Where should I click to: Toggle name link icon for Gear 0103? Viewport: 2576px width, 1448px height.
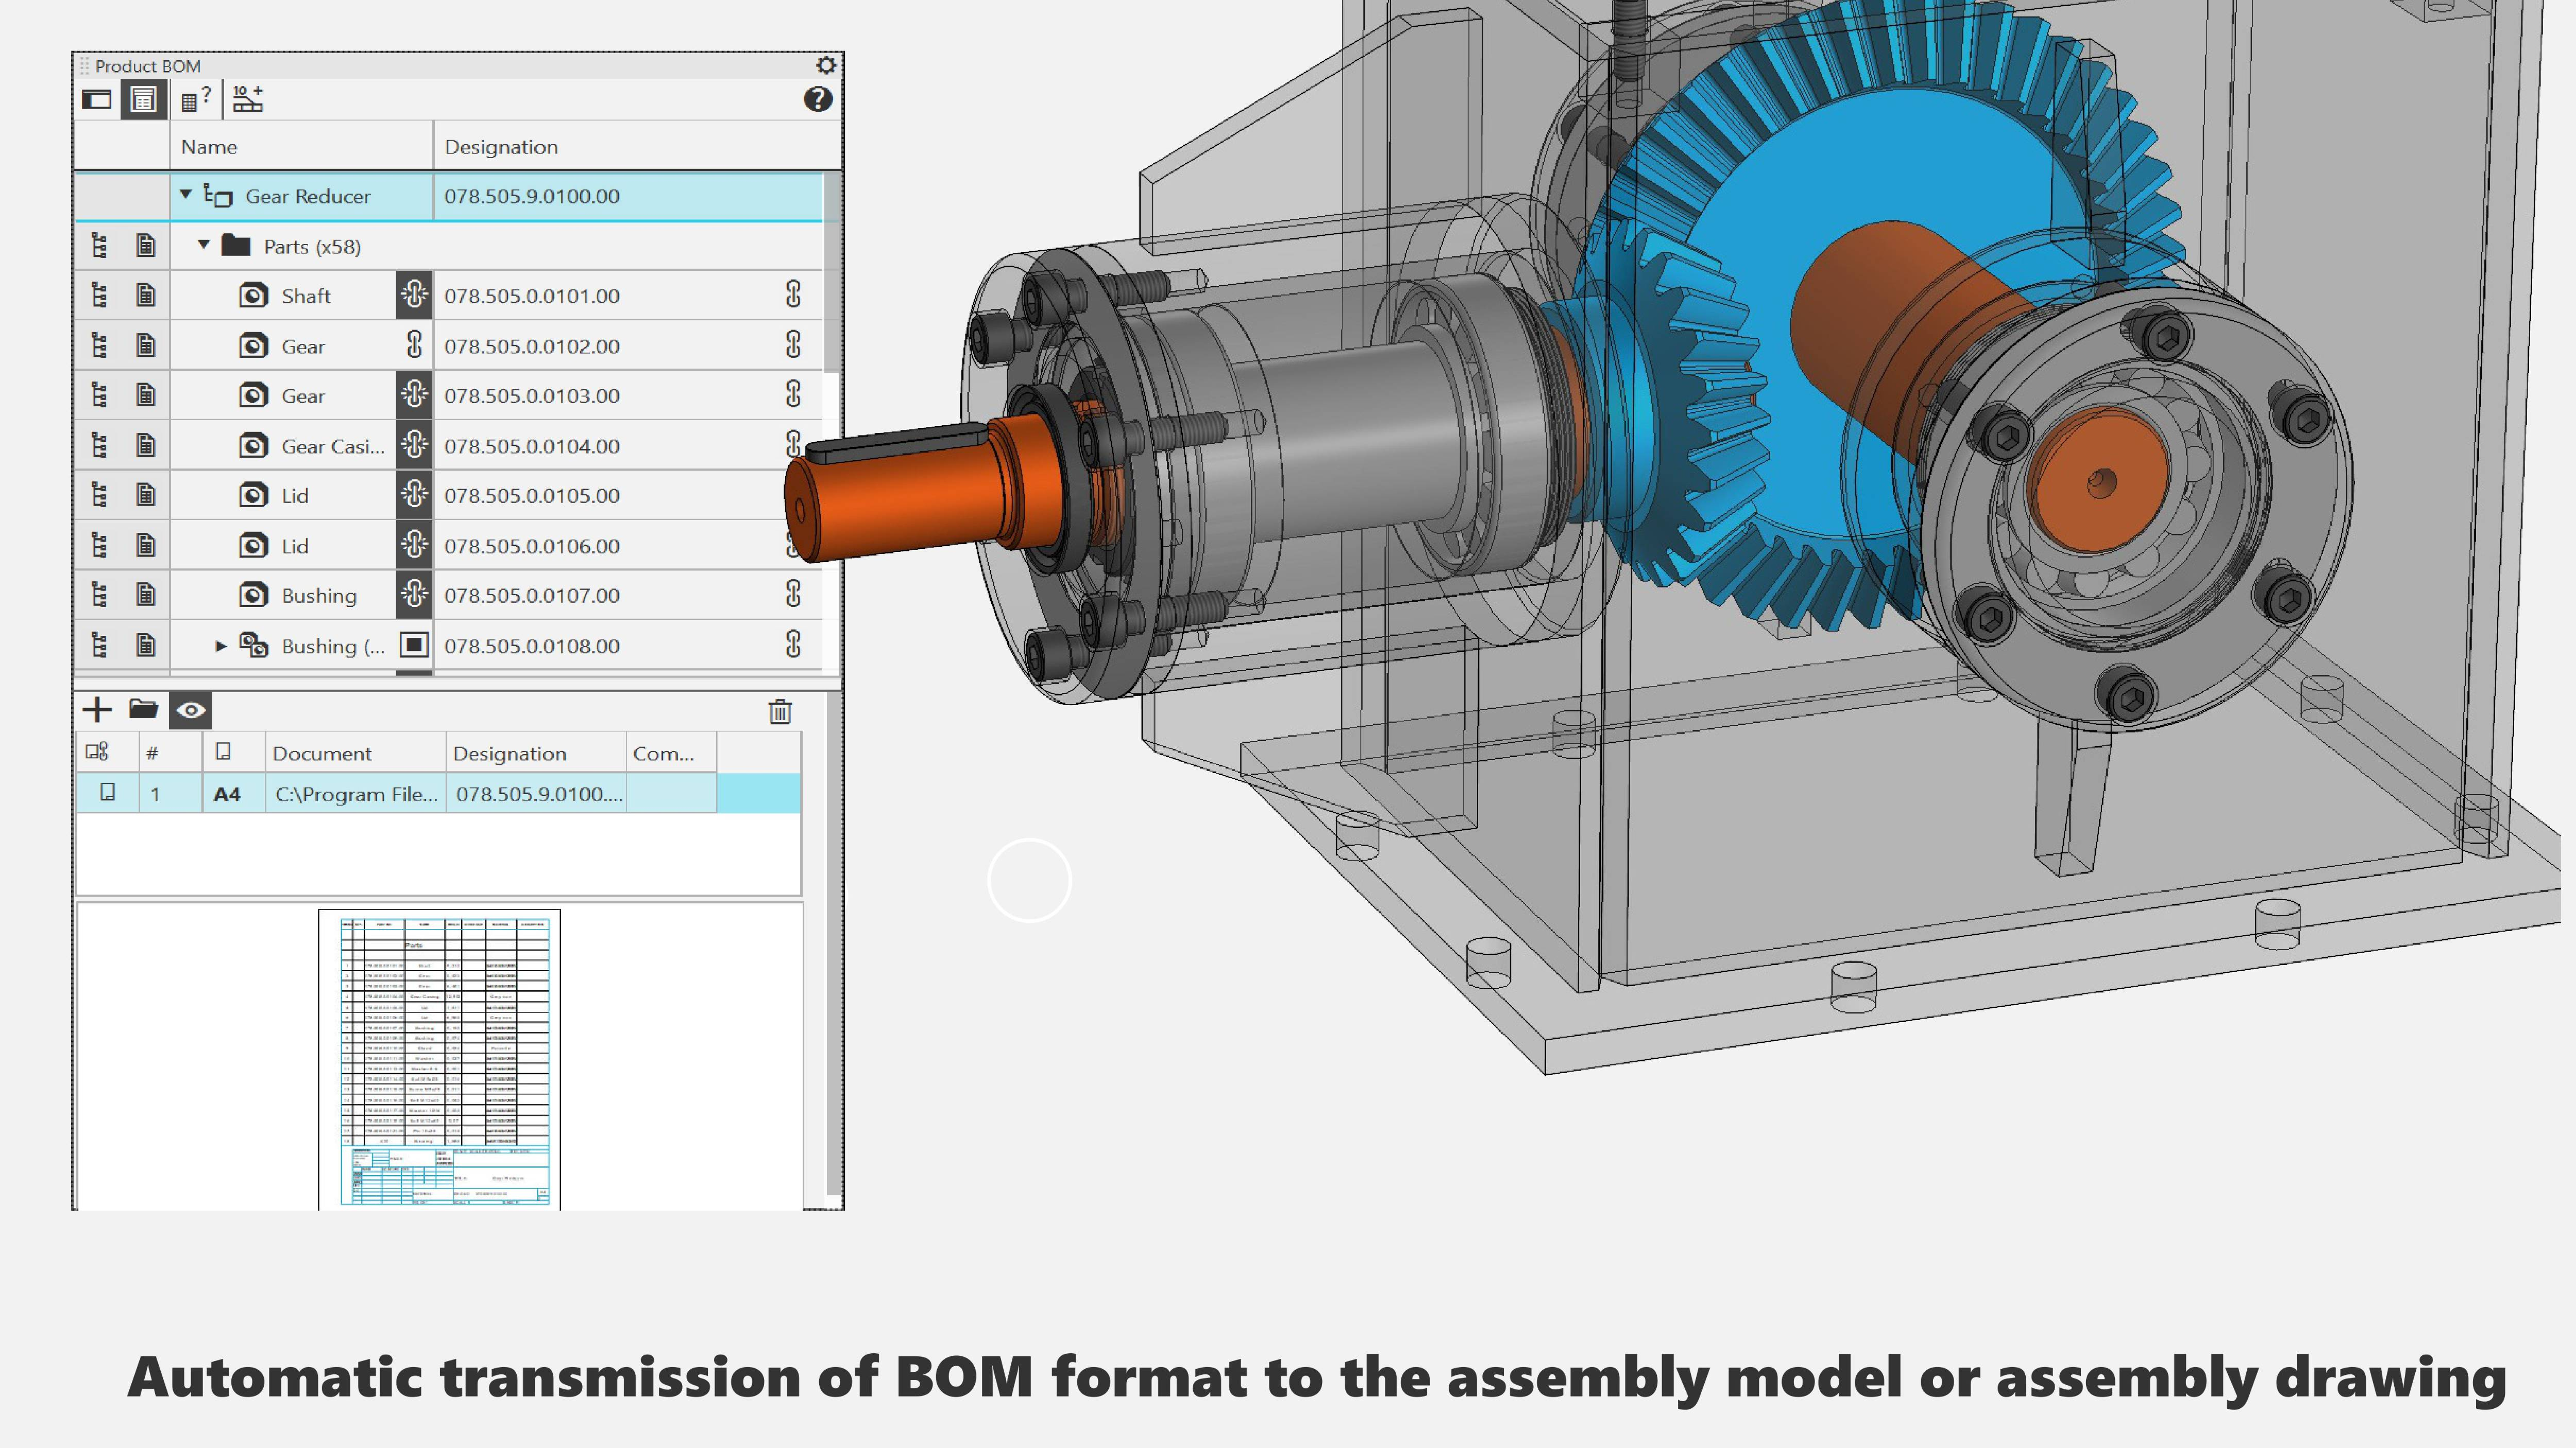pos(414,395)
